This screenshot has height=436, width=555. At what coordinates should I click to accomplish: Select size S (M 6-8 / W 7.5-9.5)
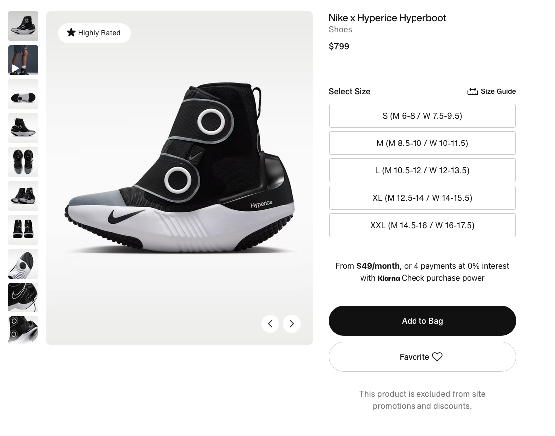click(422, 116)
